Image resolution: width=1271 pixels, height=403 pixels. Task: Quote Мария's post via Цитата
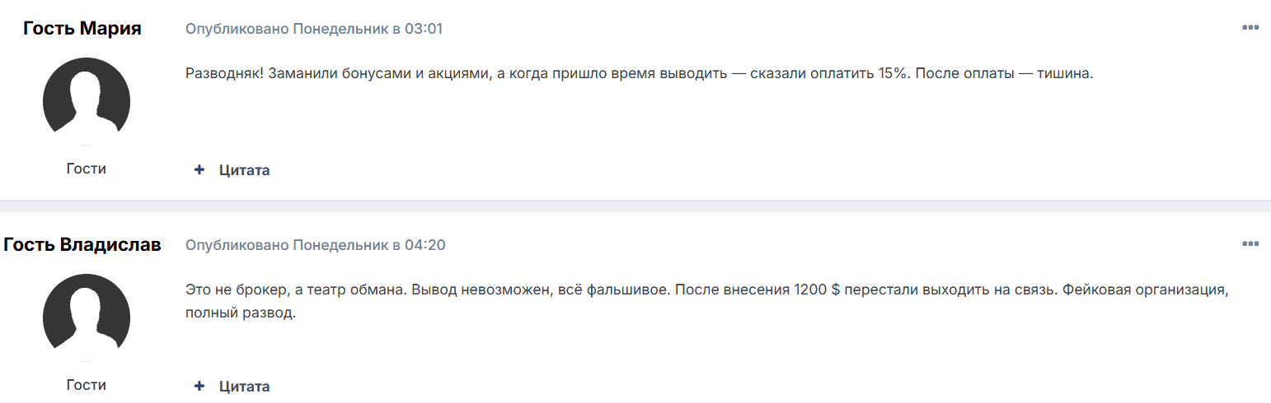[x=244, y=170]
